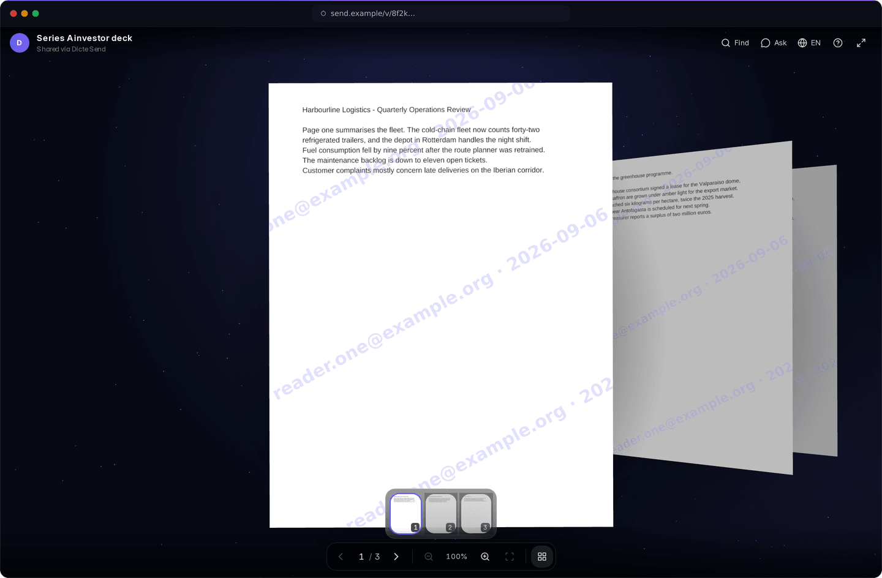Select page 3 thumbnail
The height and width of the screenshot is (578, 882).
coord(476,514)
